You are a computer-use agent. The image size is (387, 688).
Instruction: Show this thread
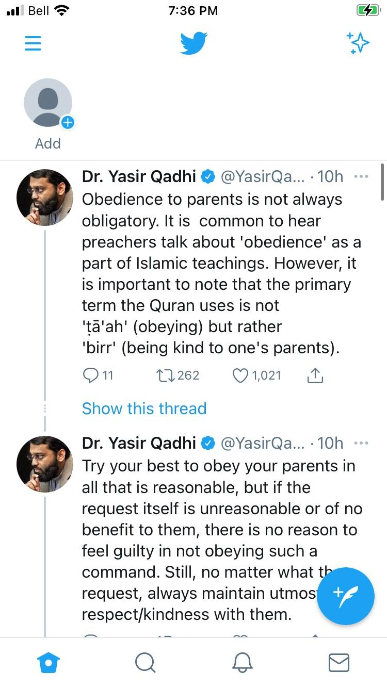(144, 408)
